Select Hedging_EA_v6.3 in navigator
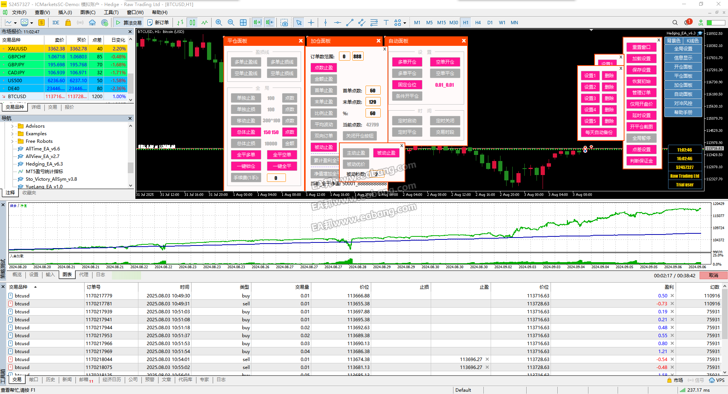Viewport: 728px width, 394px height. click(x=44, y=164)
